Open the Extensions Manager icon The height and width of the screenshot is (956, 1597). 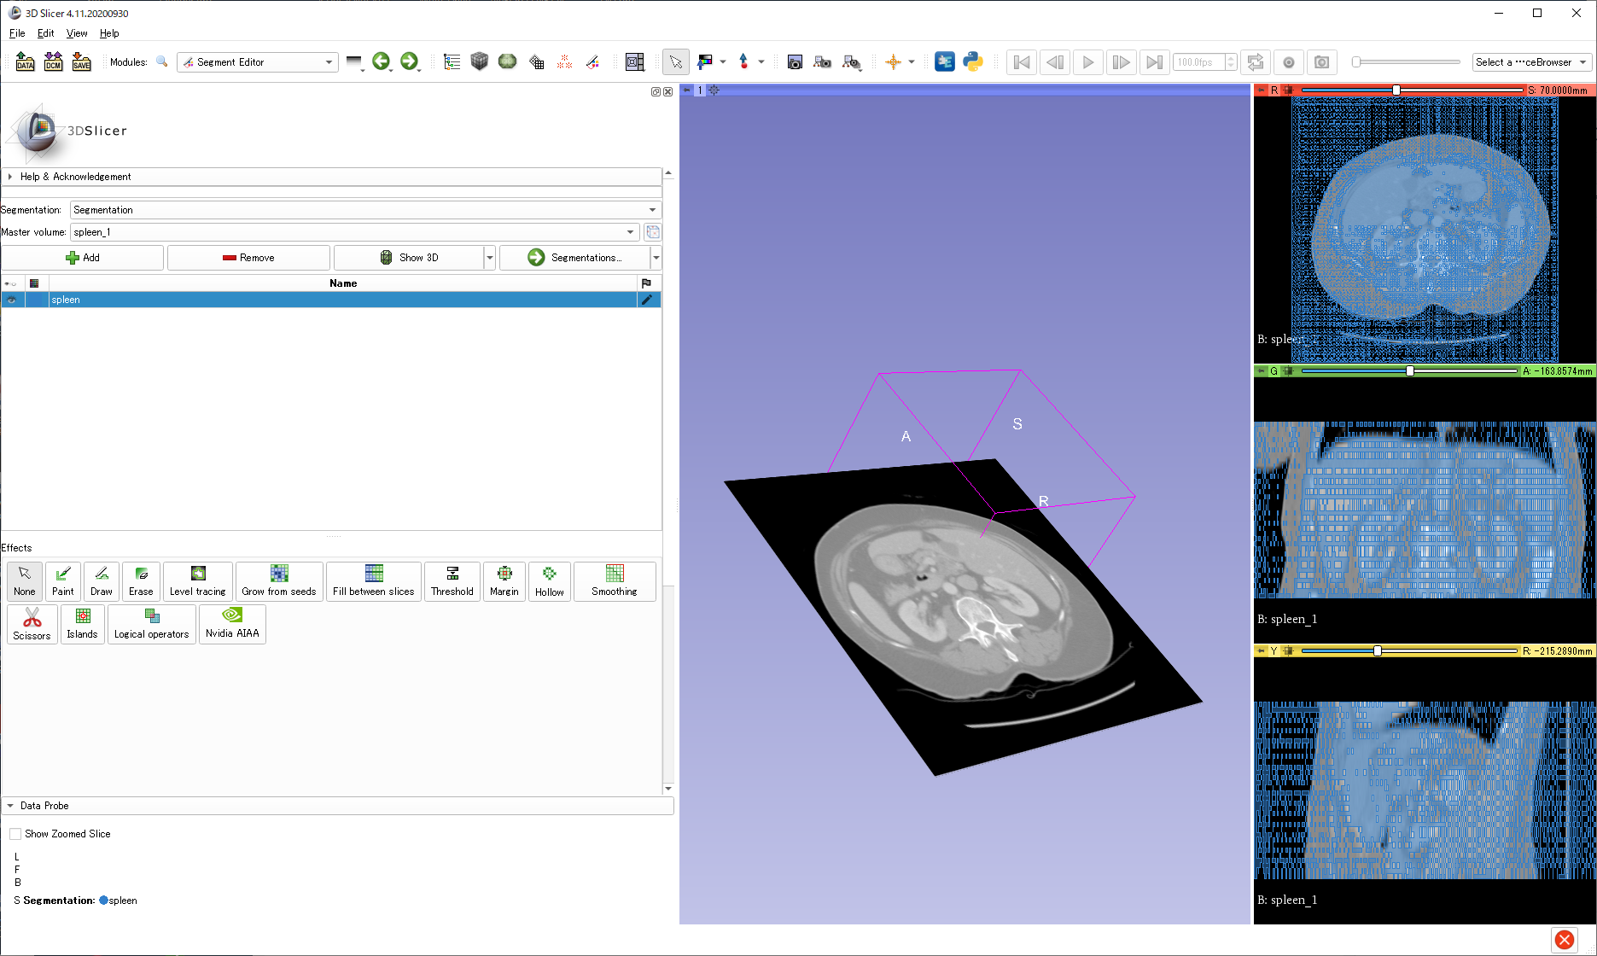pos(945,61)
